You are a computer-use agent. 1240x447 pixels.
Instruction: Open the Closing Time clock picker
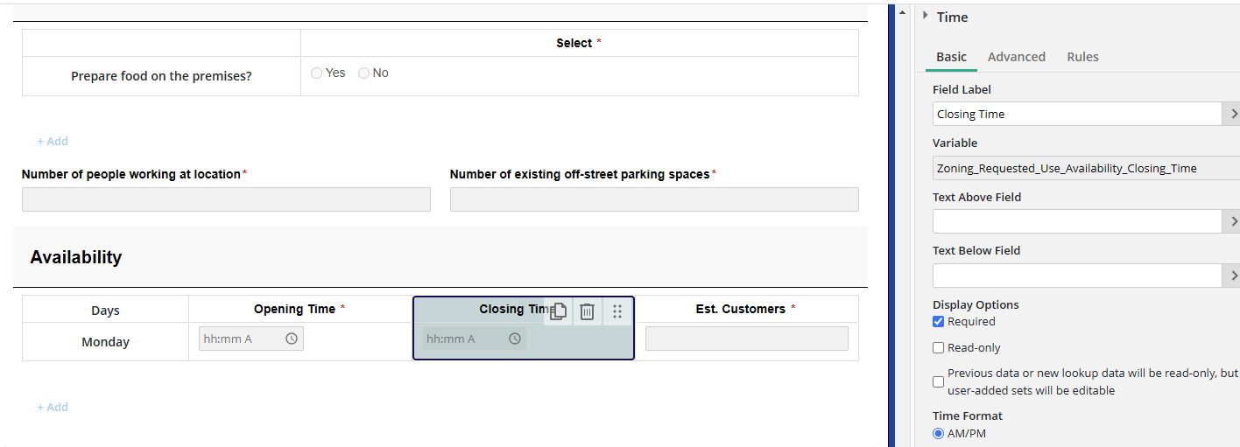515,339
